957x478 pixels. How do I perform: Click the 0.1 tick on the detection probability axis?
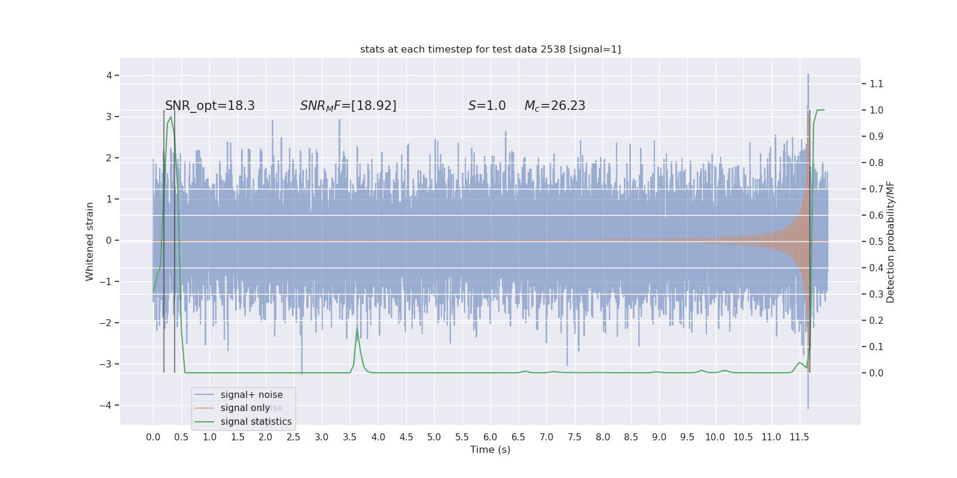(x=876, y=347)
